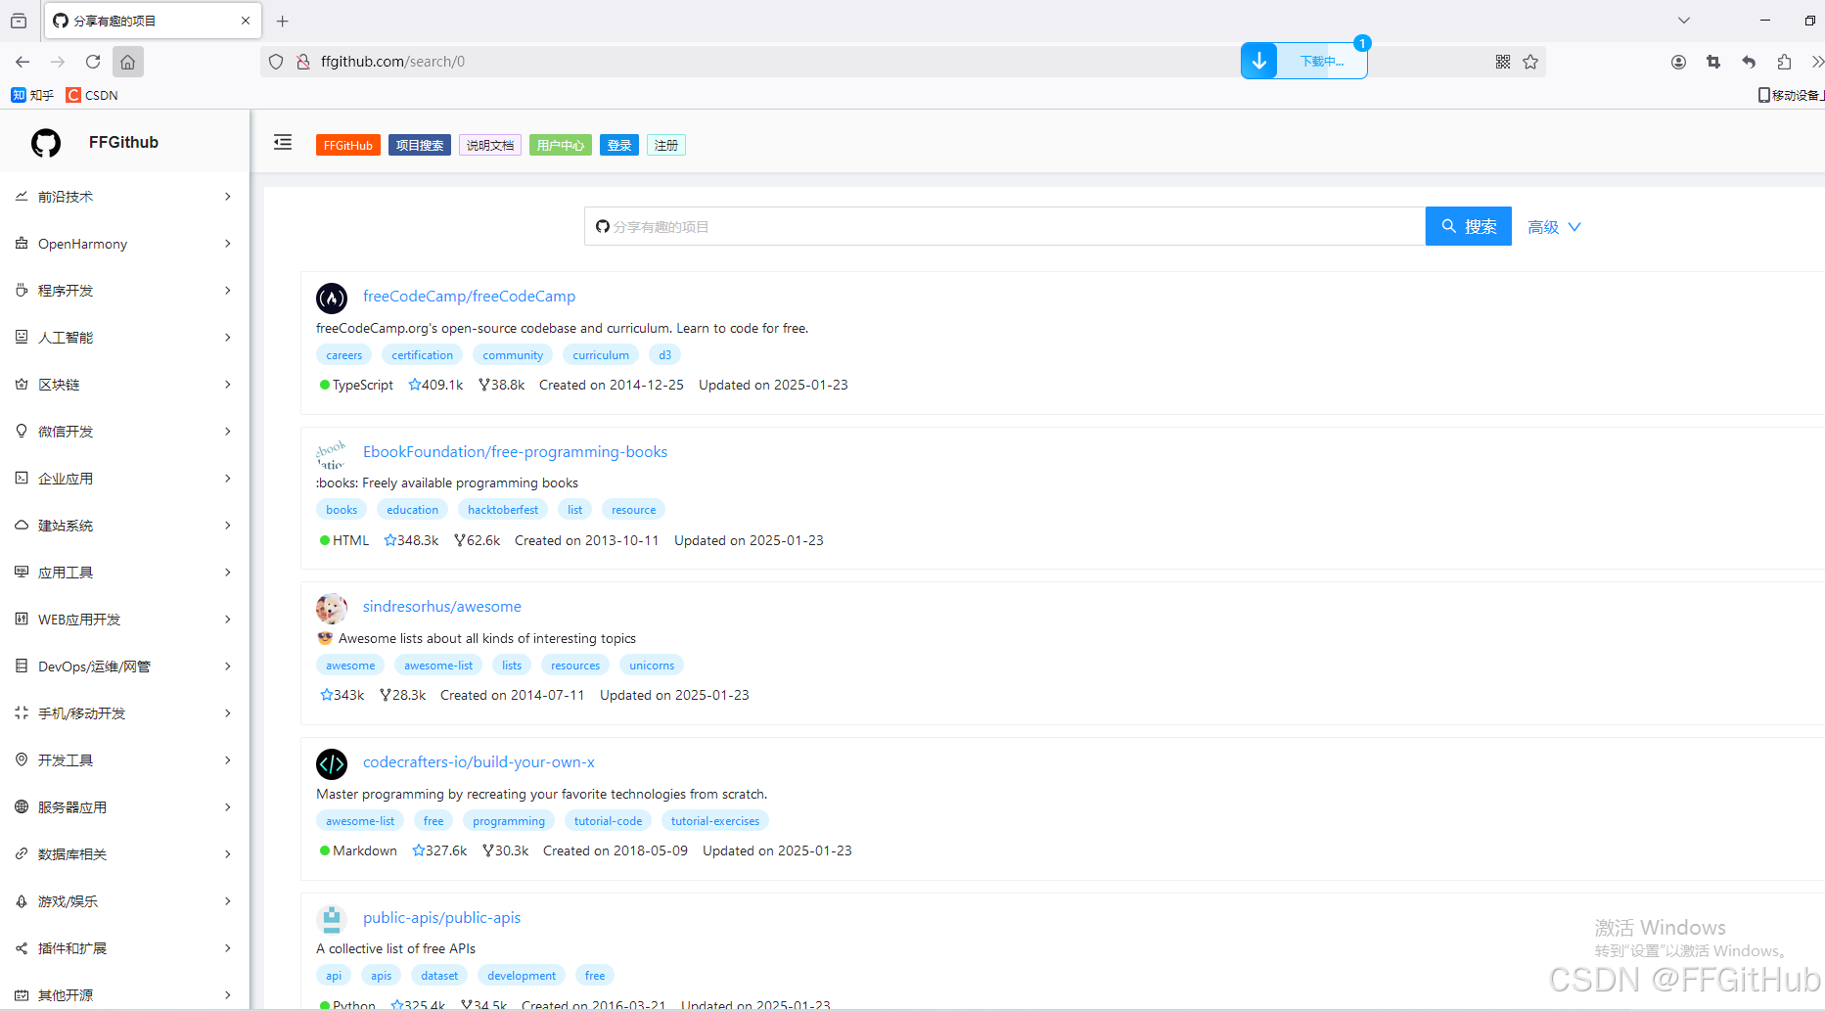Open freeCodeCamp/freeCodeCamp repository link

(x=469, y=297)
